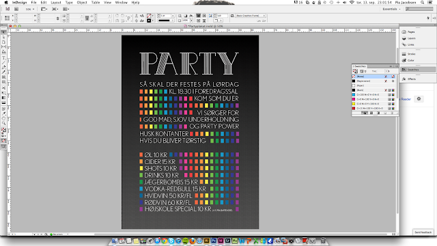Select the Direct Selection tool
This screenshot has width=437, height=246.
[x=3, y=37]
